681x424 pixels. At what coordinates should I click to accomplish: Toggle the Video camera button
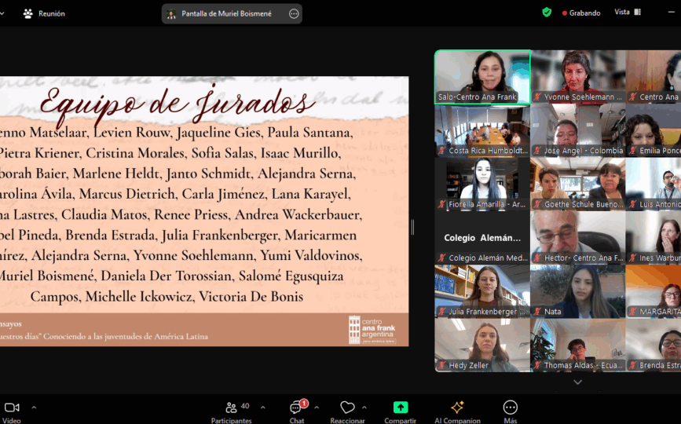tap(12, 408)
